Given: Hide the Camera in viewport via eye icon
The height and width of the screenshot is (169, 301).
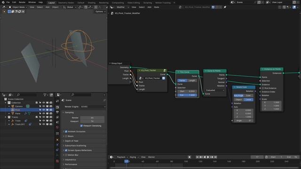Looking at the screenshot, I should [x=44, y=106].
